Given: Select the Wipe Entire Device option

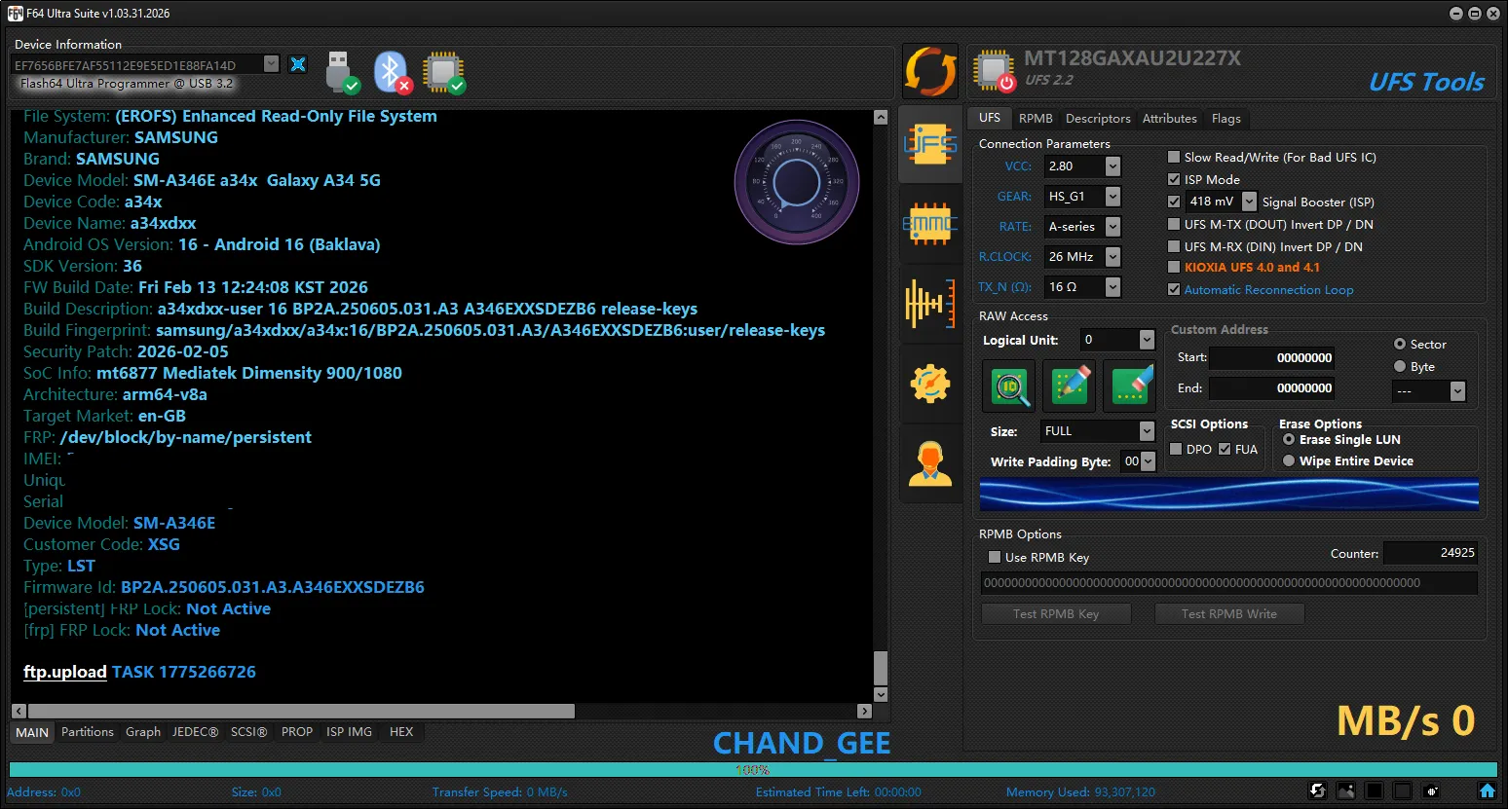Looking at the screenshot, I should tap(1289, 461).
